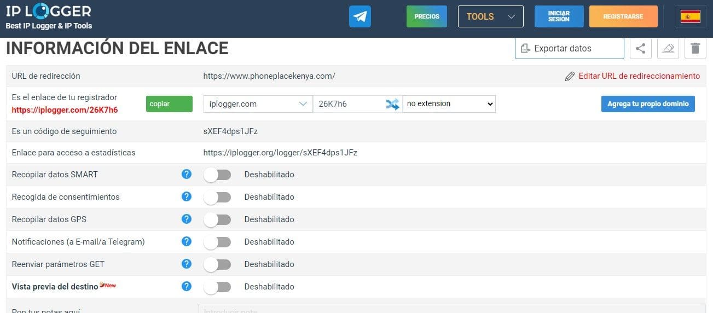Click the trash delete icon

pos(695,48)
